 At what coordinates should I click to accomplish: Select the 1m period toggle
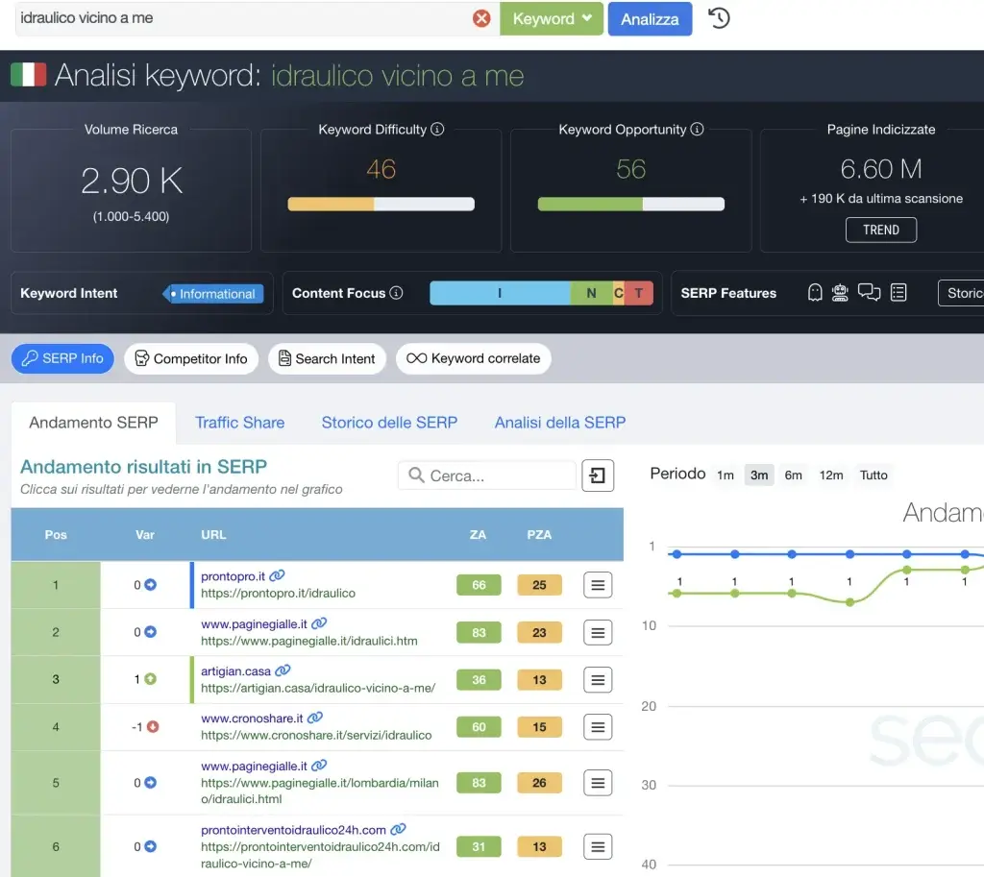[726, 475]
